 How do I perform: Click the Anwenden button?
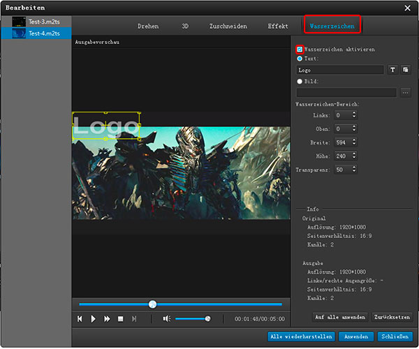click(x=356, y=336)
